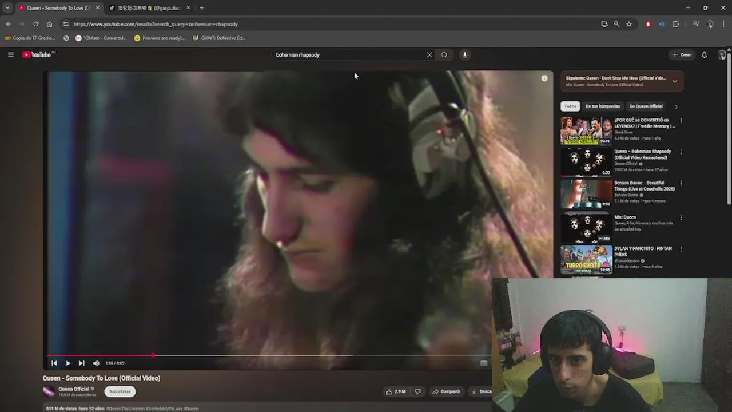
Task: Share the video with Compartir
Action: pyautogui.click(x=446, y=391)
